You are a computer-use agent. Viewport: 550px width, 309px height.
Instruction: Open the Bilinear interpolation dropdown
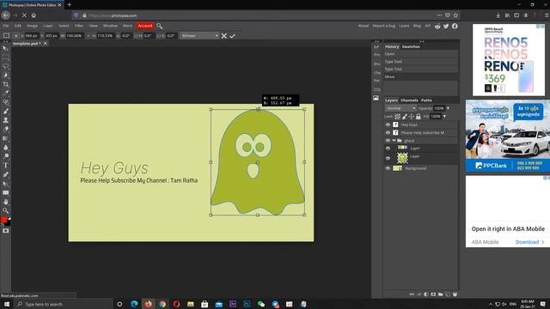(199, 36)
